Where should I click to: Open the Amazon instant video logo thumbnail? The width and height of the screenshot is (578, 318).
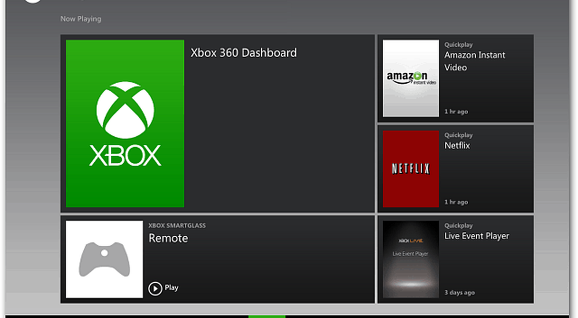pyautogui.click(x=411, y=78)
